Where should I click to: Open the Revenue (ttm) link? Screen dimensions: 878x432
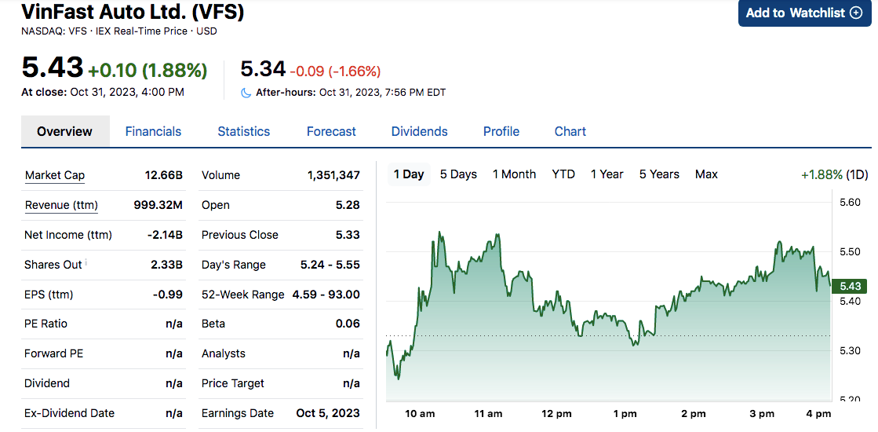(x=61, y=205)
